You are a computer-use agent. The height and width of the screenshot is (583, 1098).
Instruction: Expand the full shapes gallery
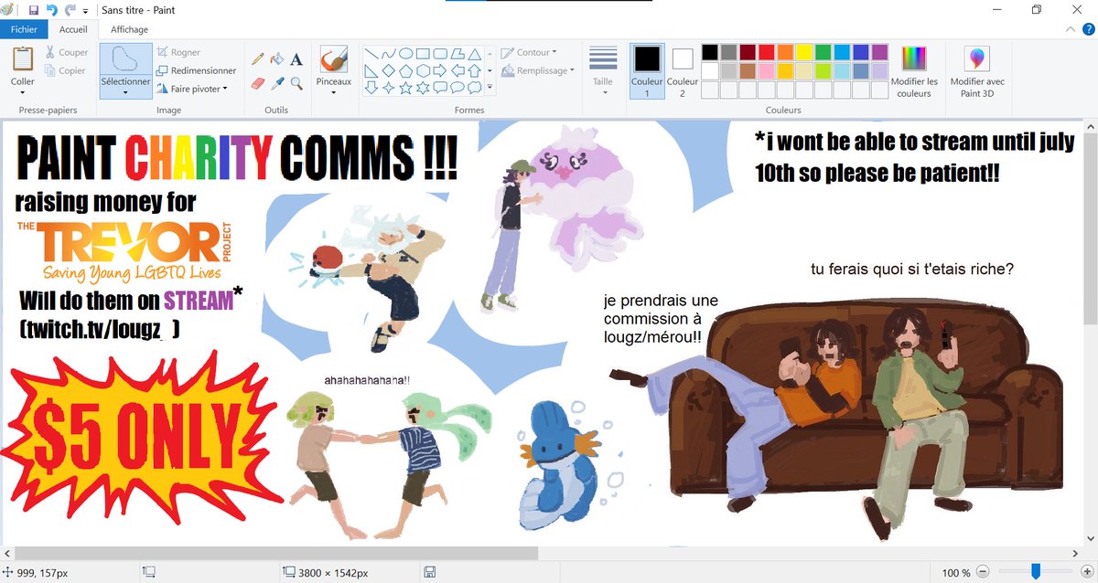pyautogui.click(x=490, y=88)
